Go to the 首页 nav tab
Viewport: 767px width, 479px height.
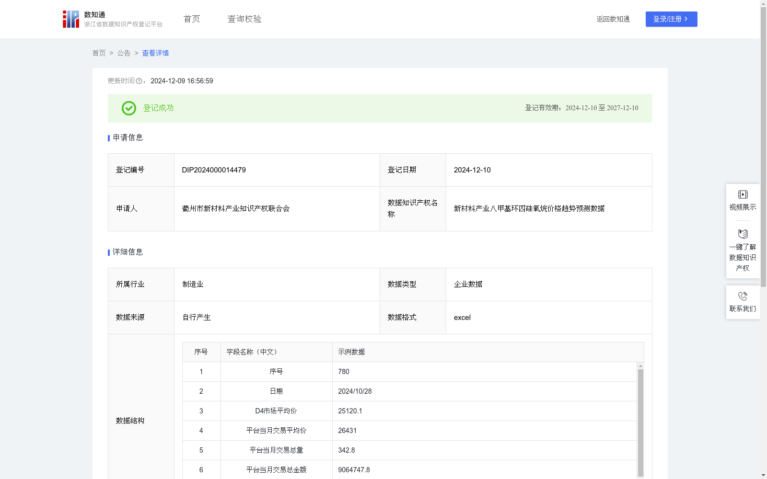point(192,19)
